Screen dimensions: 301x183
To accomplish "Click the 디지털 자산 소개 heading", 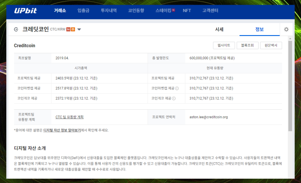I will click(x=30, y=148).
